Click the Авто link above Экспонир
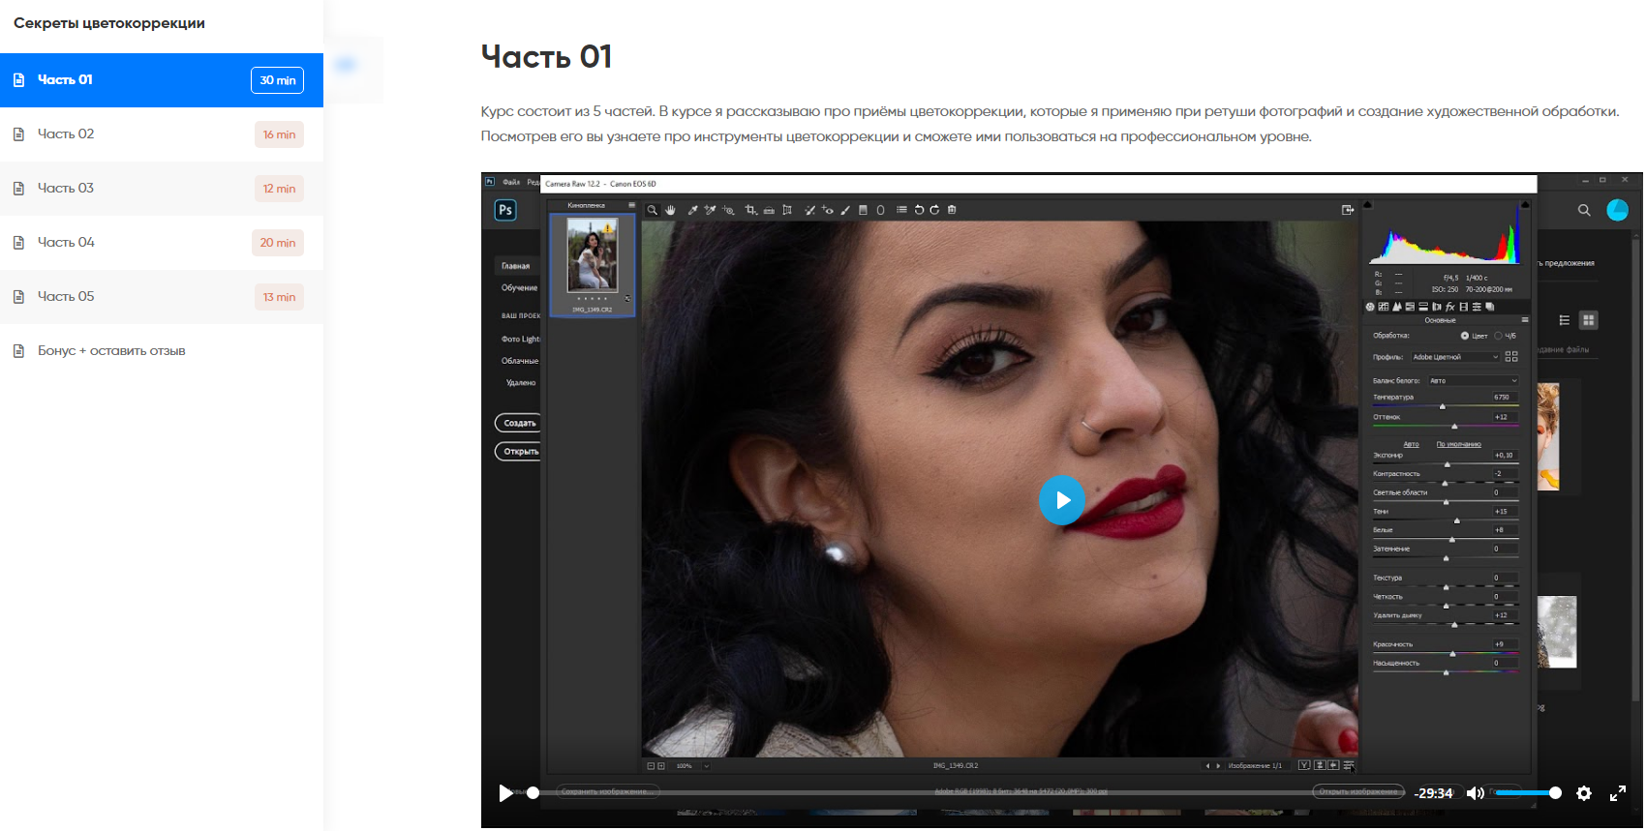The image size is (1646, 831). coord(1411,444)
